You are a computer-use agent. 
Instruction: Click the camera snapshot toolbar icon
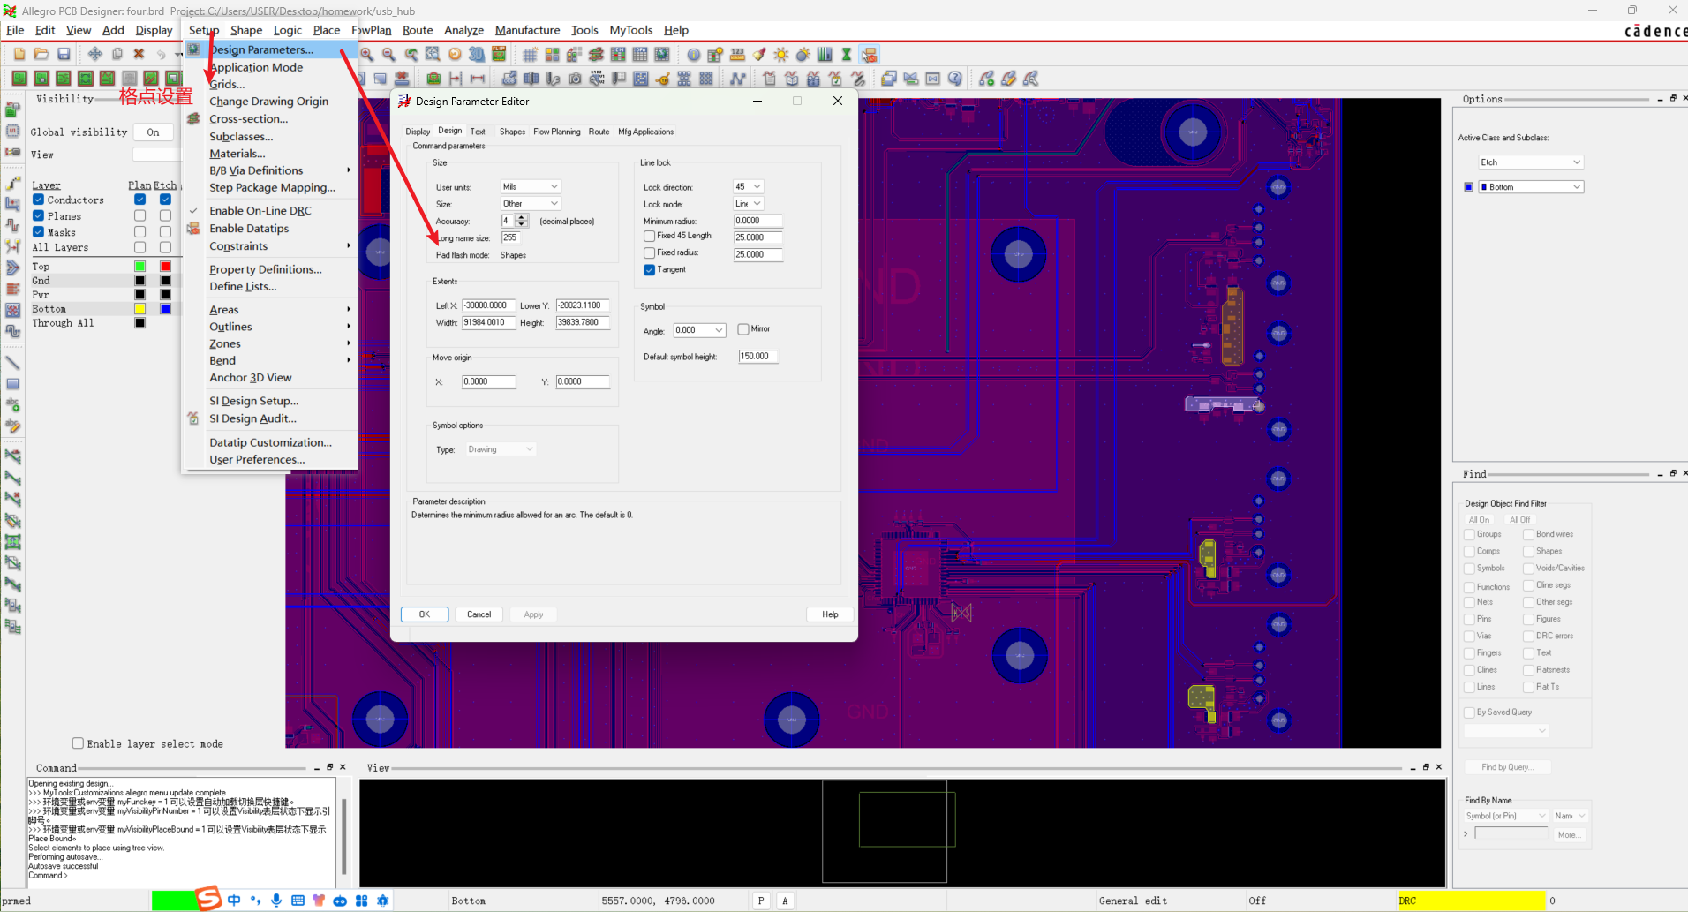(x=575, y=79)
